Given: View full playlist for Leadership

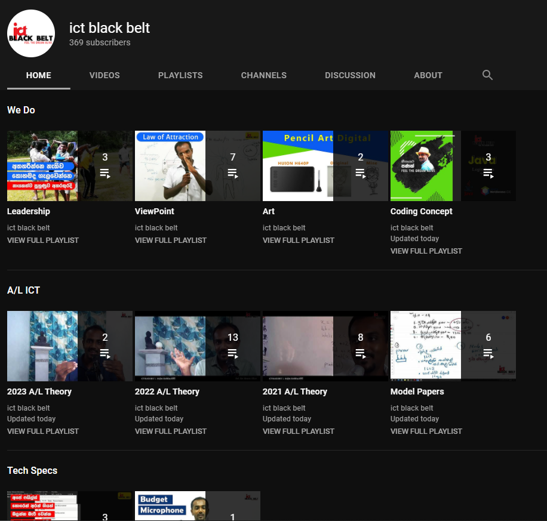Looking at the screenshot, I should tap(43, 241).
